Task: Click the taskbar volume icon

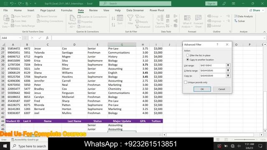Action: [x=239, y=146]
